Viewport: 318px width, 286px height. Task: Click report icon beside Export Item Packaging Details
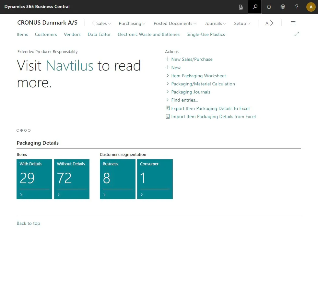tap(168, 108)
